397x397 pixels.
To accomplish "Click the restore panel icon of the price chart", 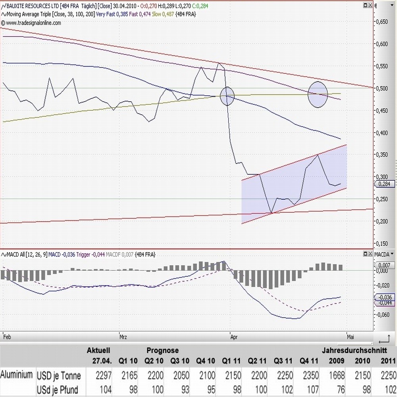I will pyautogui.click(x=366, y=5).
